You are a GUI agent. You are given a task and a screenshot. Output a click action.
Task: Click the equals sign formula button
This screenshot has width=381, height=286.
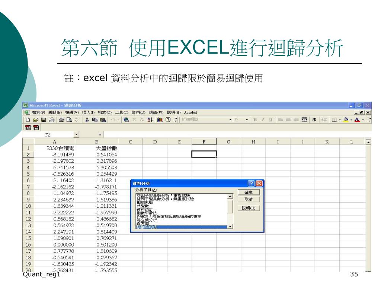[100, 134]
